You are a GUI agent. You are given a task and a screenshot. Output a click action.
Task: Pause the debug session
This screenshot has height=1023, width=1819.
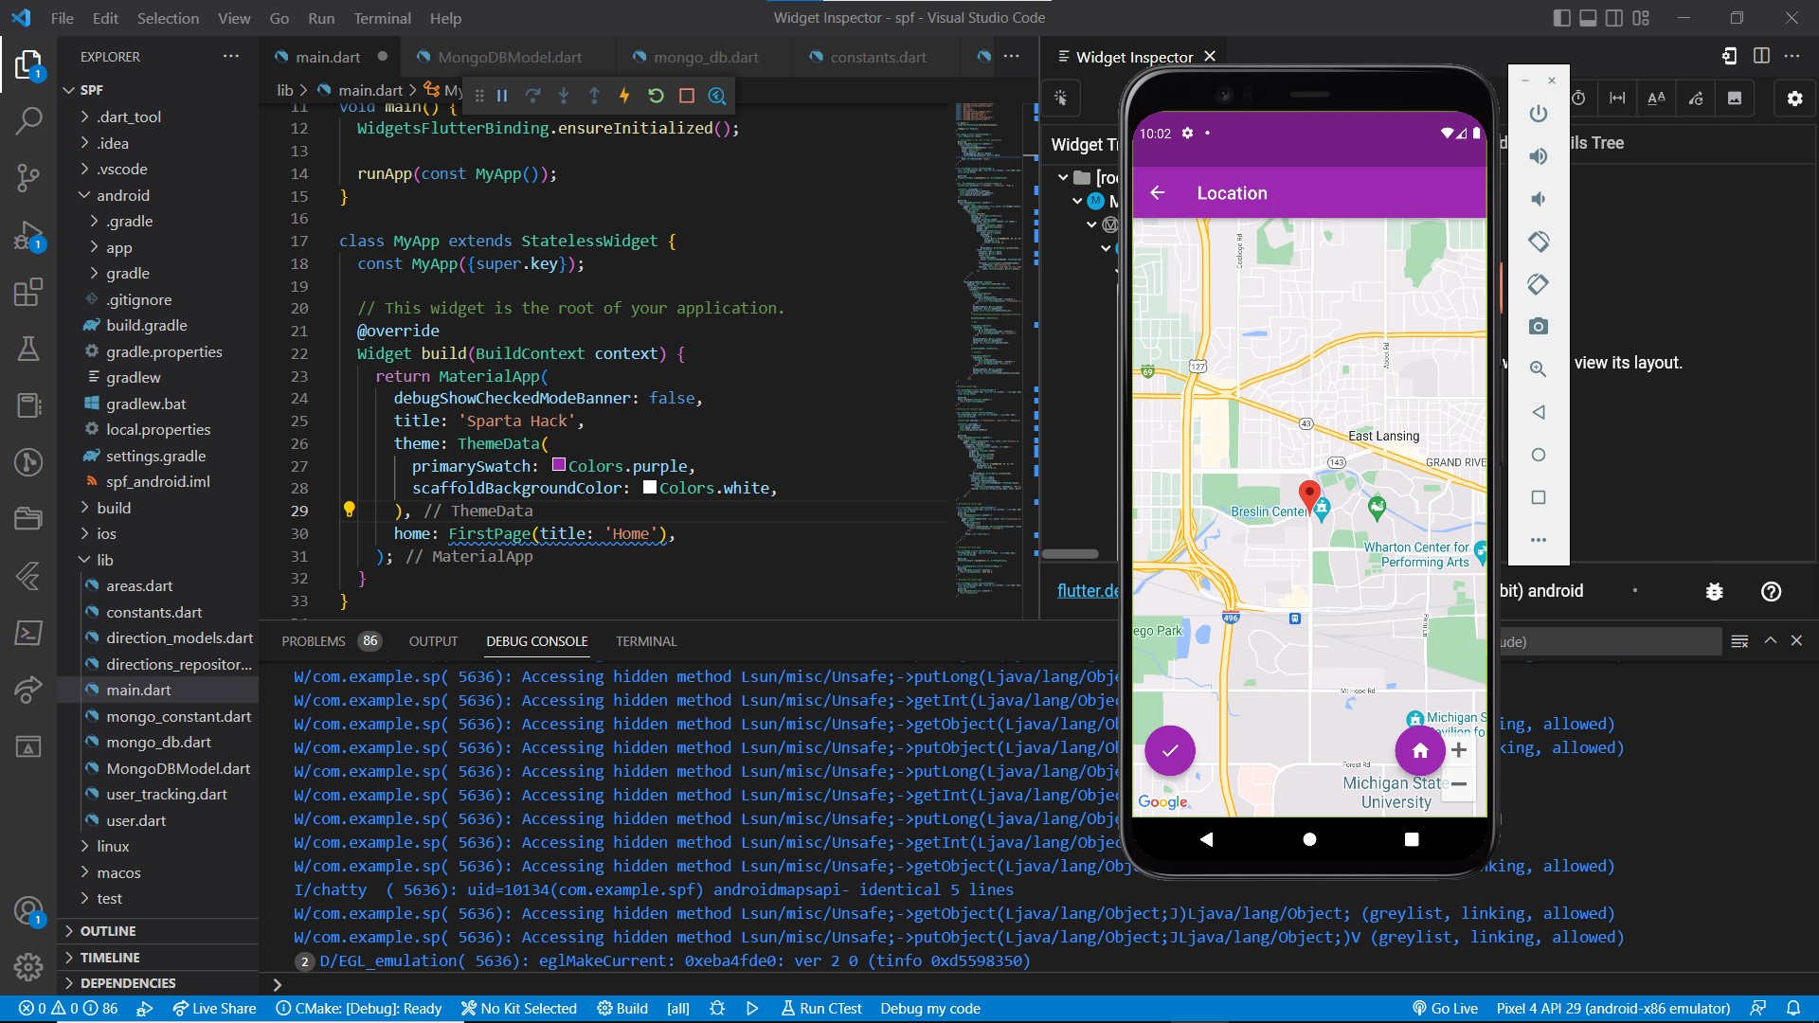point(502,96)
